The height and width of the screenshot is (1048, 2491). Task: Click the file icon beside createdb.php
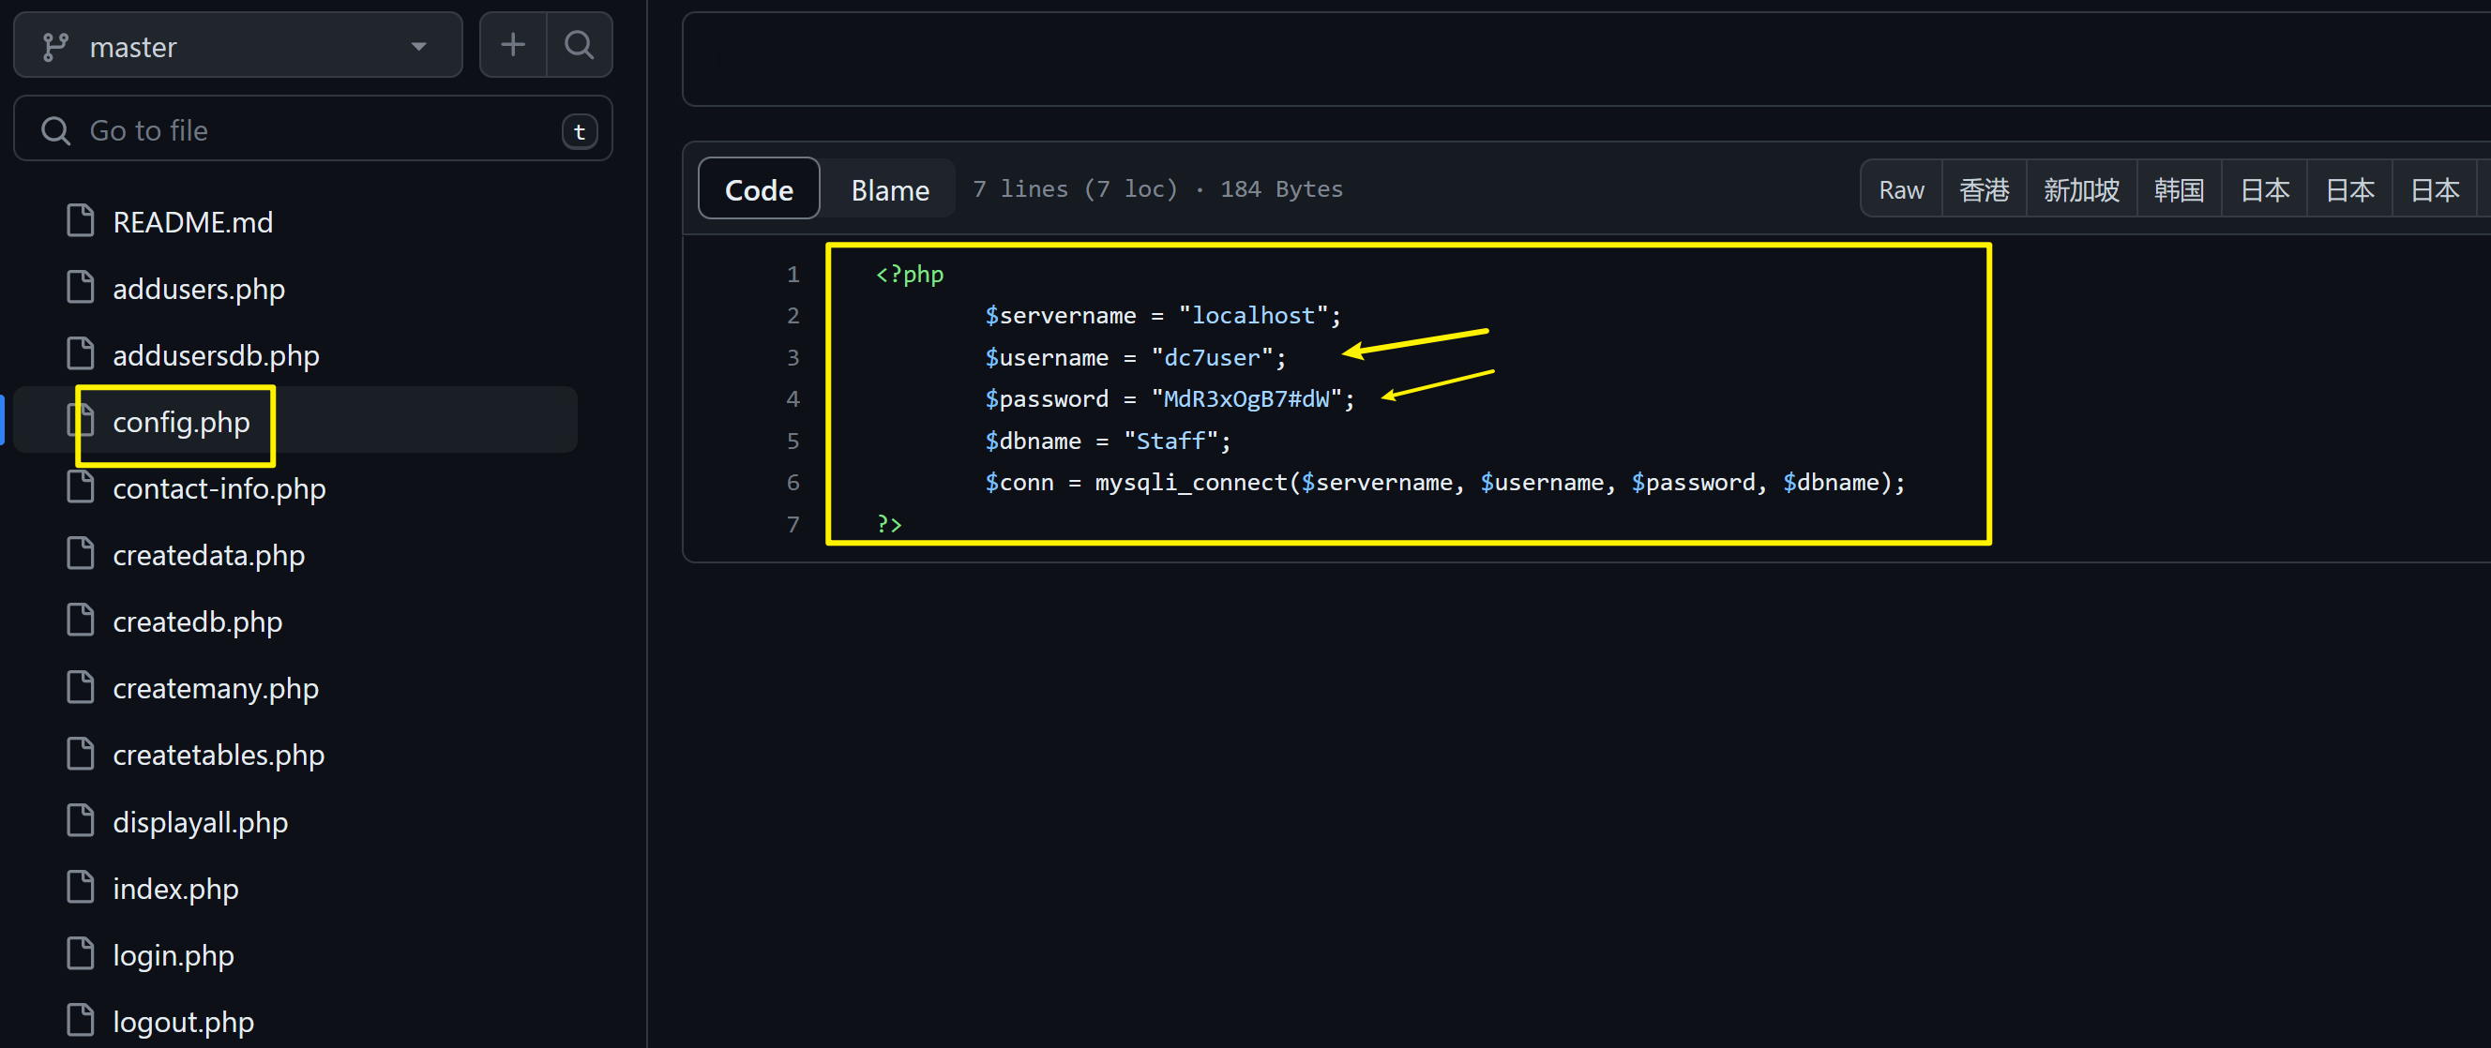coord(81,620)
